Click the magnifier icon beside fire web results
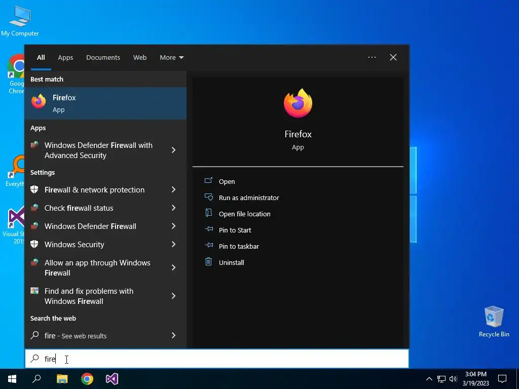519x389 pixels. pyautogui.click(x=34, y=335)
